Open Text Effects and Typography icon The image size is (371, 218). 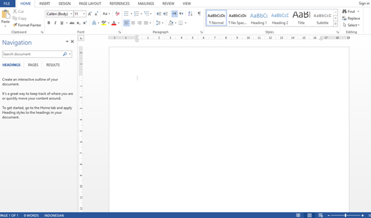(x=94, y=23)
